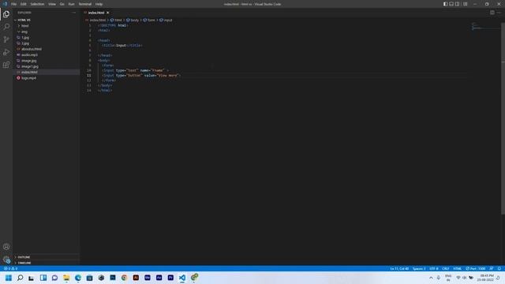Screen dimensions: 505x284
Task: Open taskbar Search
Action: pos(20,278)
